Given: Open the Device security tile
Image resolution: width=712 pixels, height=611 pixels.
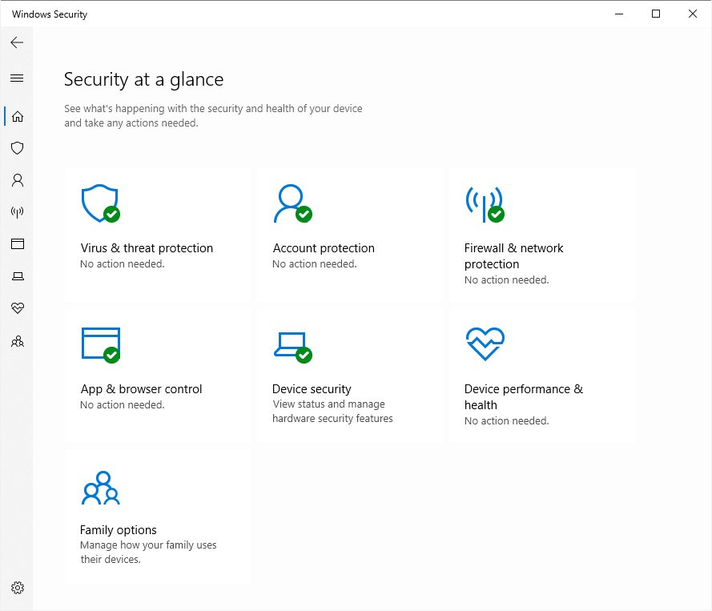Looking at the screenshot, I should [349, 375].
